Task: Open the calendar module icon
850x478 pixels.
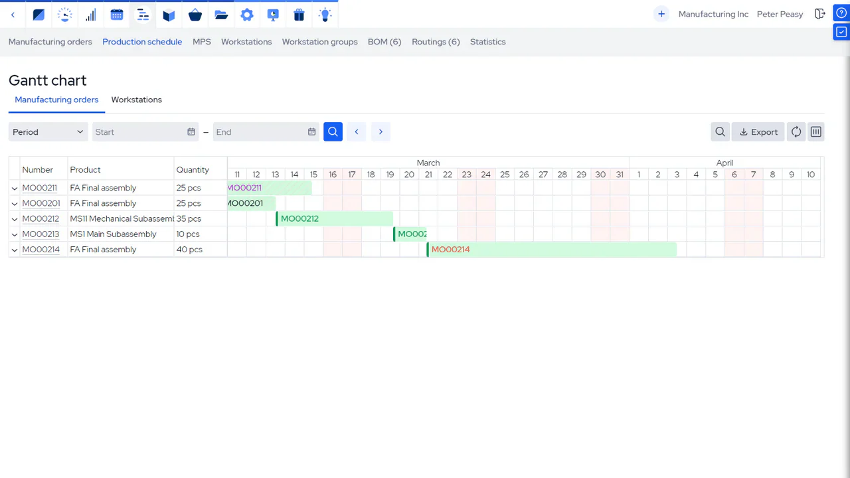Action: pos(117,15)
